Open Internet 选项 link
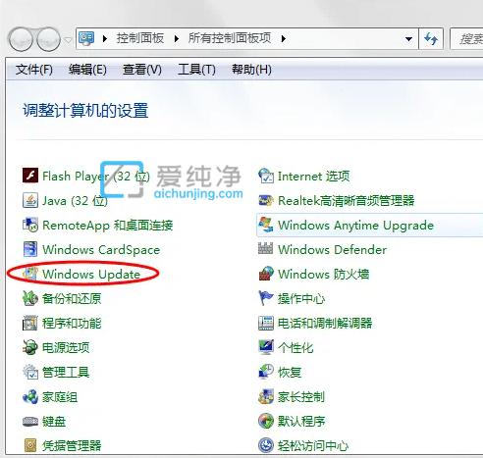483x458 pixels. point(313,176)
